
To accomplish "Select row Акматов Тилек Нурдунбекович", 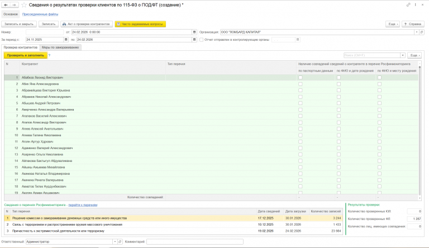I will 211,187.
